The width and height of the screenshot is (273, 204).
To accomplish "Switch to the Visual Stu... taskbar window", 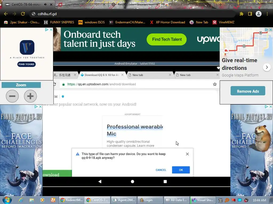I will (x=203, y=200).
